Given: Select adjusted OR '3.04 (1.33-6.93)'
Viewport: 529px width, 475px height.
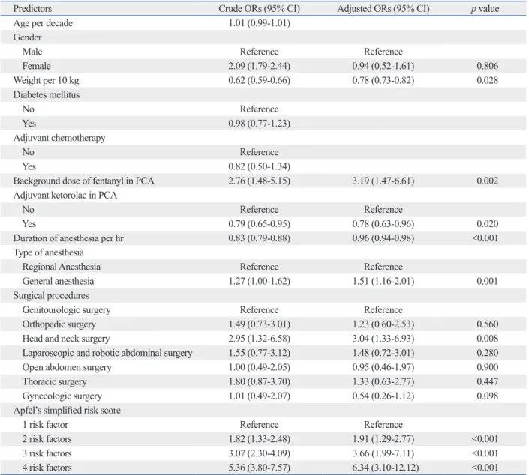Looking at the screenshot, I should coord(383,339).
